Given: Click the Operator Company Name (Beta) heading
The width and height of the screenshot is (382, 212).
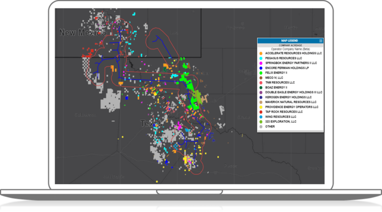Looking at the screenshot, I should tap(290, 49).
